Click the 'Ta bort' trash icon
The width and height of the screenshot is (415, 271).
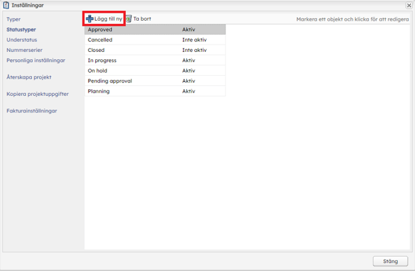coord(129,19)
